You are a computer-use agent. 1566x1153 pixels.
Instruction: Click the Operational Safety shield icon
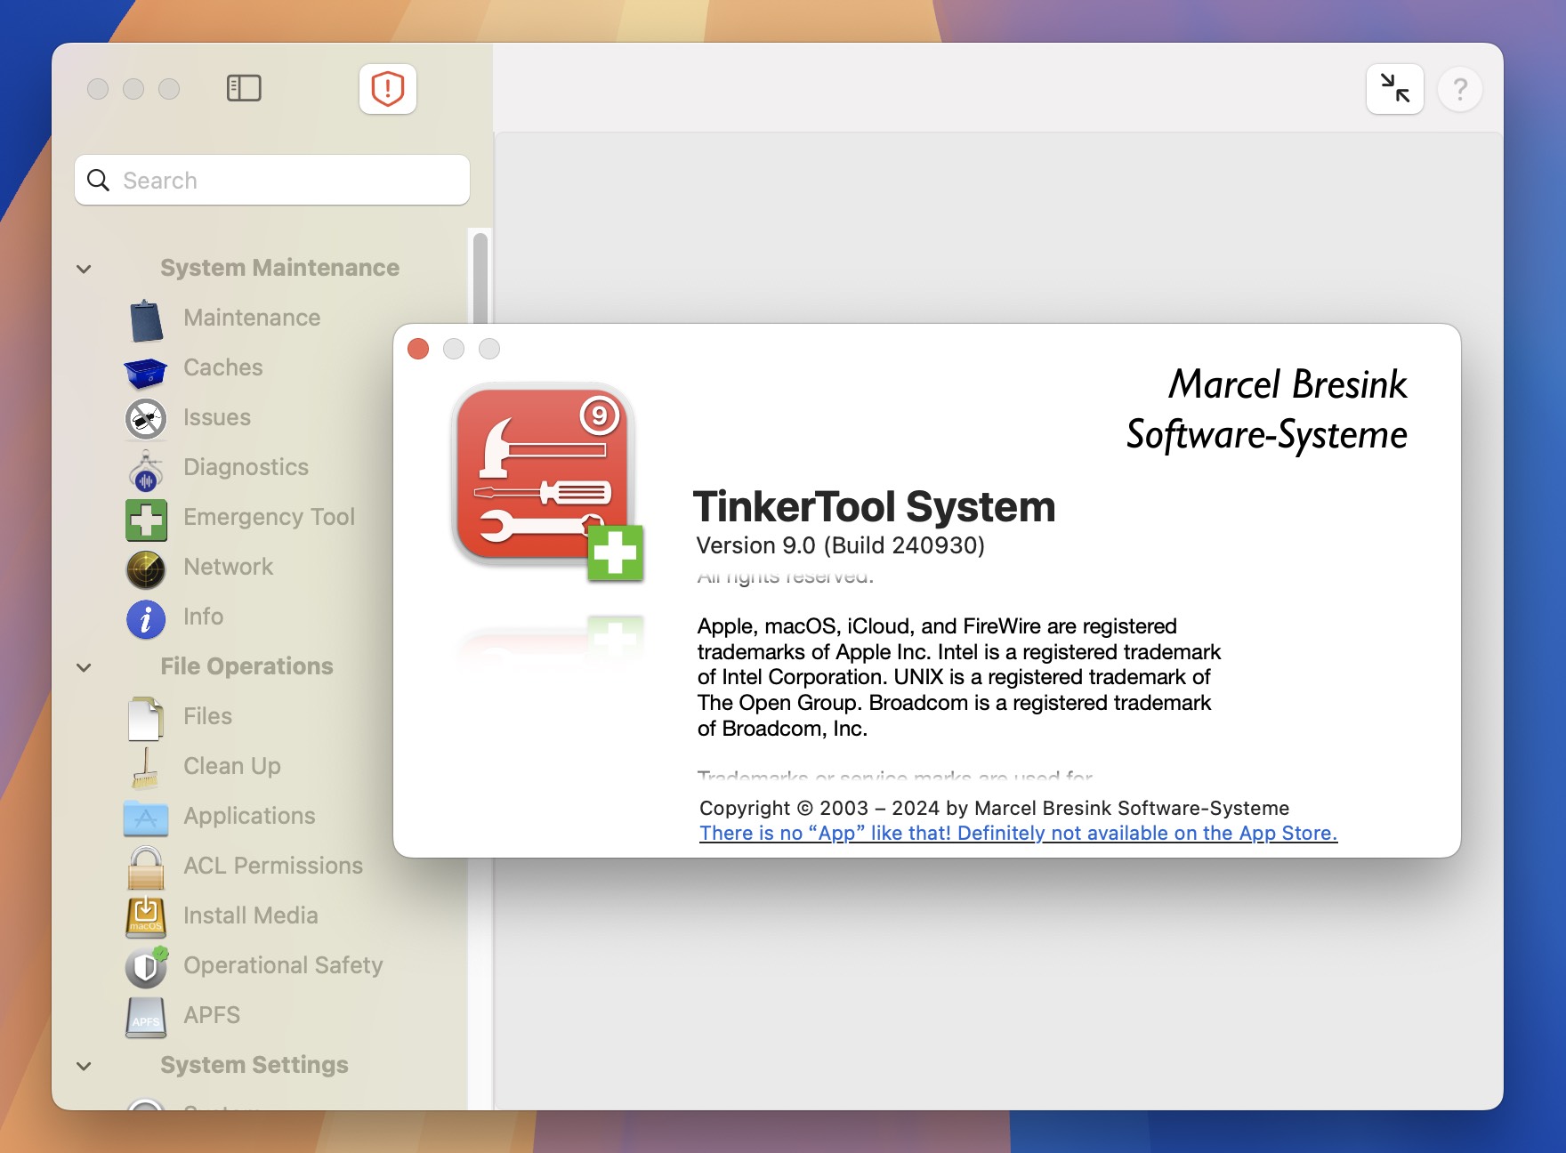point(146,967)
